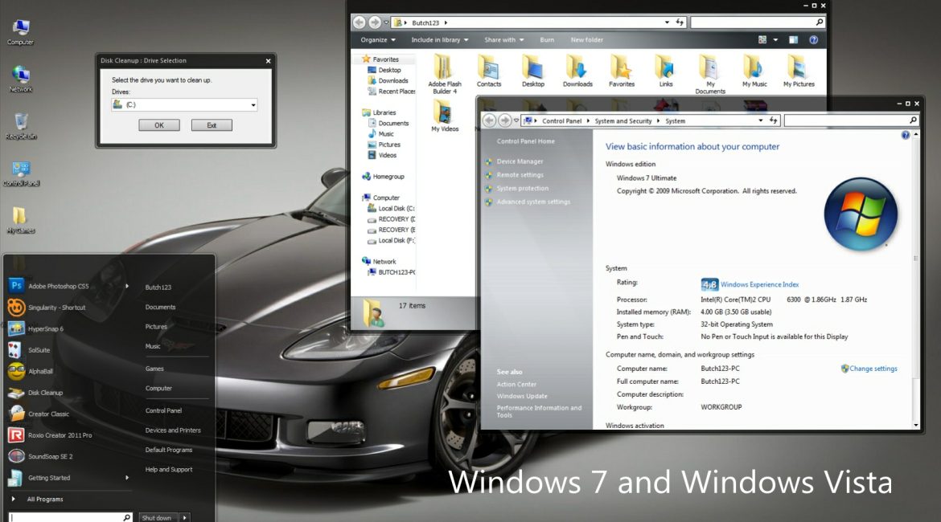Expand the Include in library dropdown
The width and height of the screenshot is (941, 522).
coord(440,40)
